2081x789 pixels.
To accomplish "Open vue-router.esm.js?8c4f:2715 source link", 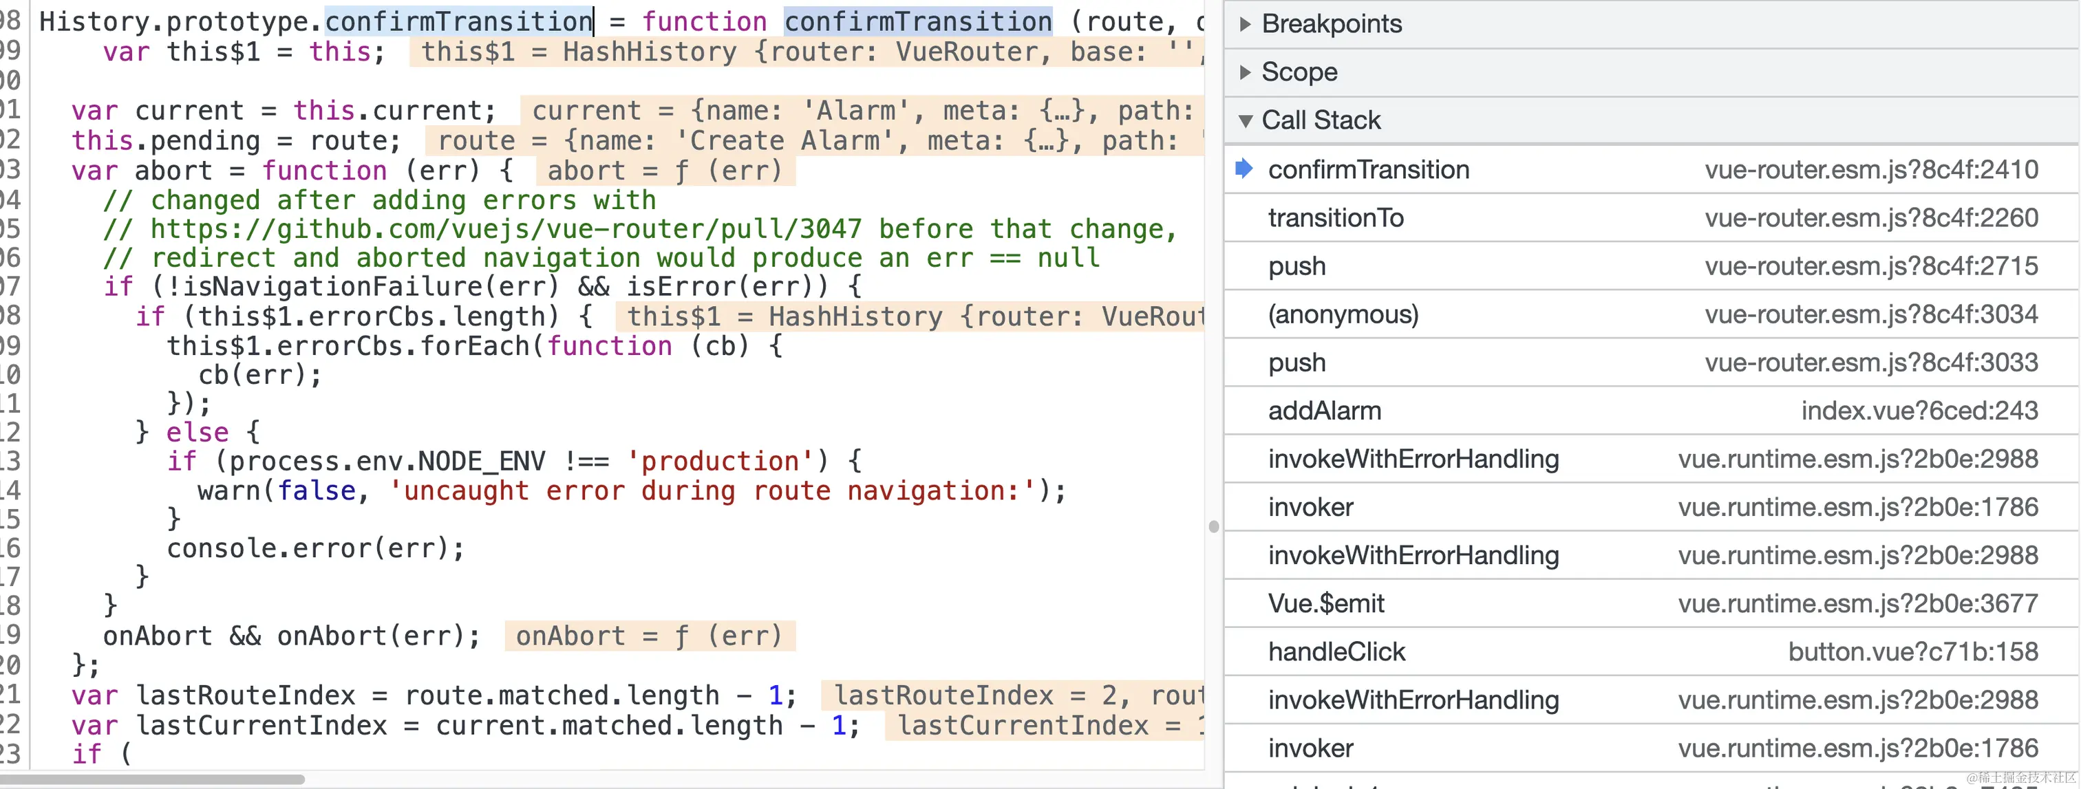I will click(x=1871, y=266).
